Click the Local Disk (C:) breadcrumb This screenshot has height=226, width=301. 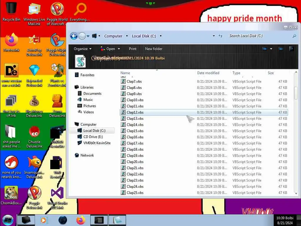pos(144,36)
